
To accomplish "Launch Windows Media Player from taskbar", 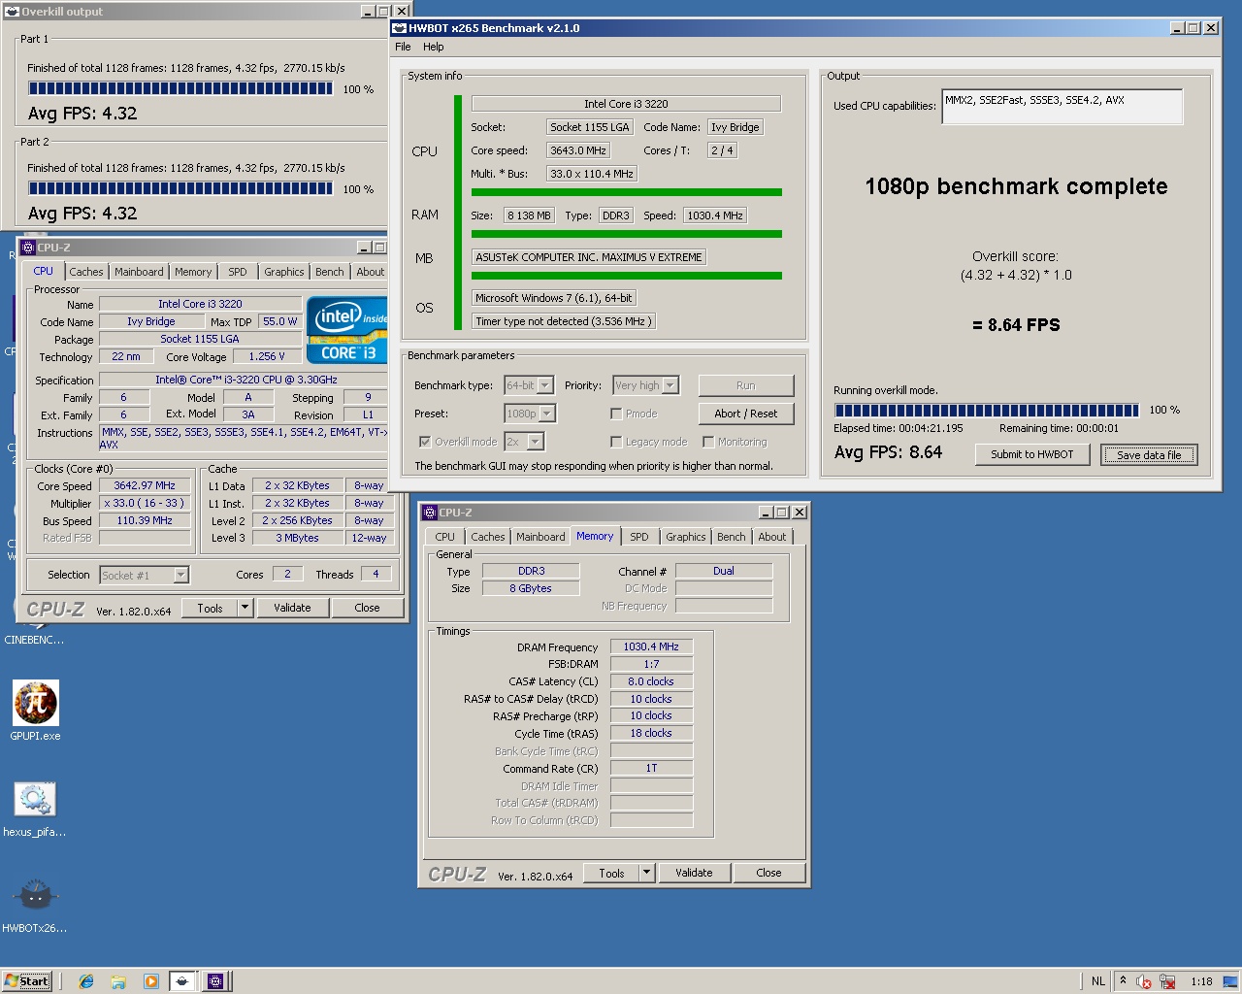I will pyautogui.click(x=150, y=981).
